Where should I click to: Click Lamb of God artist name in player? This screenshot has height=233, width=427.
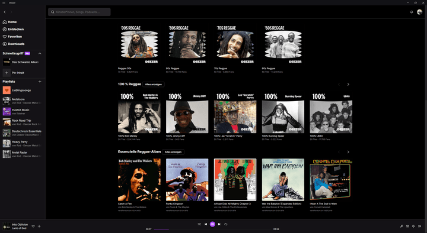19,228
